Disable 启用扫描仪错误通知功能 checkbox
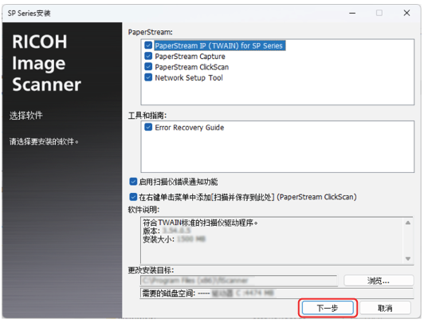424x323 pixels. 133,182
